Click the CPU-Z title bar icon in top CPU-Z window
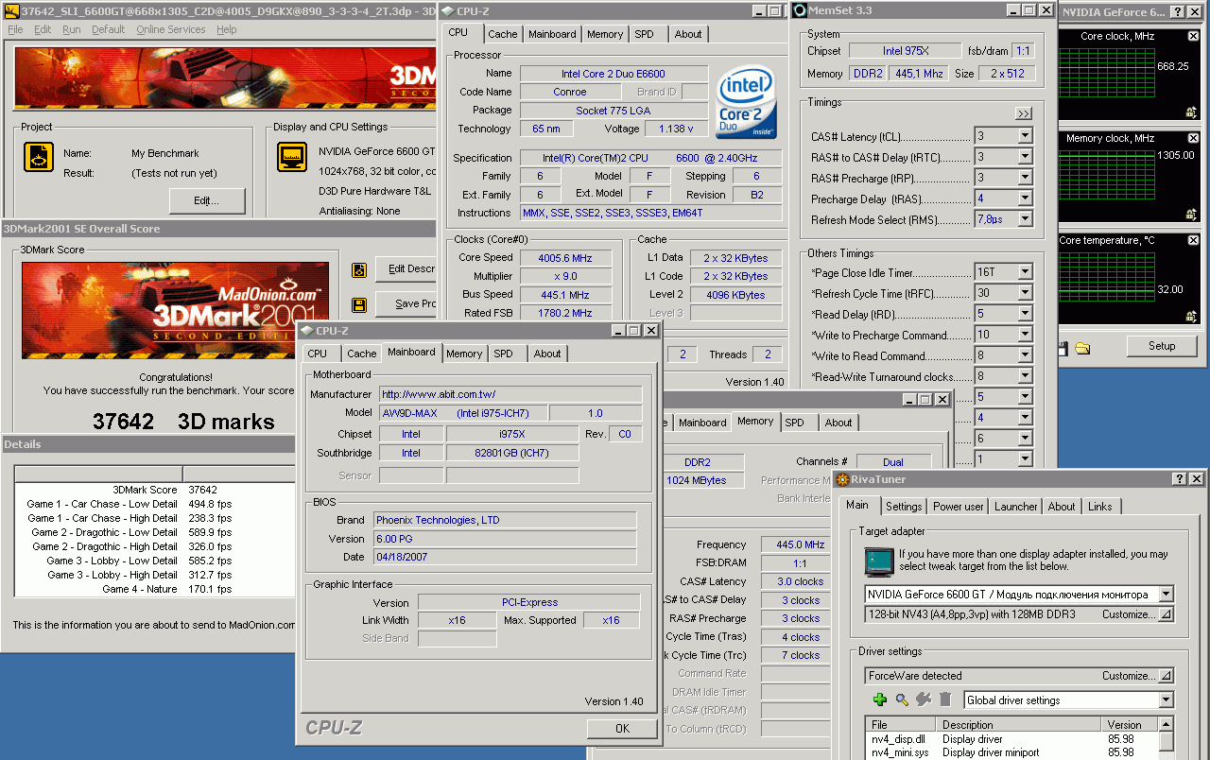 (x=448, y=10)
